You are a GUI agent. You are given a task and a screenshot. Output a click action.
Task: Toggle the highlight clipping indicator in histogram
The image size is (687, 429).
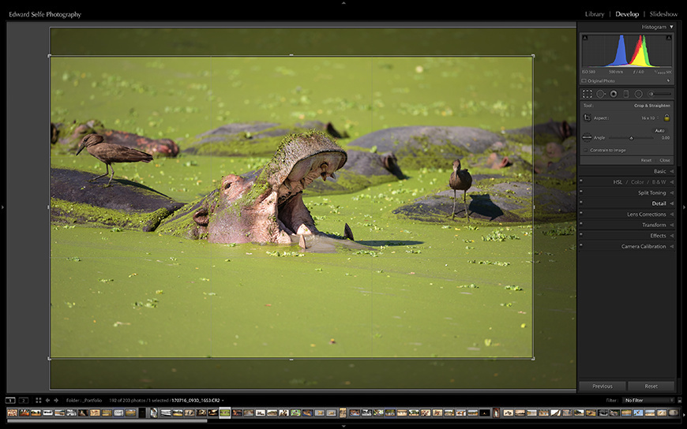tap(669, 38)
